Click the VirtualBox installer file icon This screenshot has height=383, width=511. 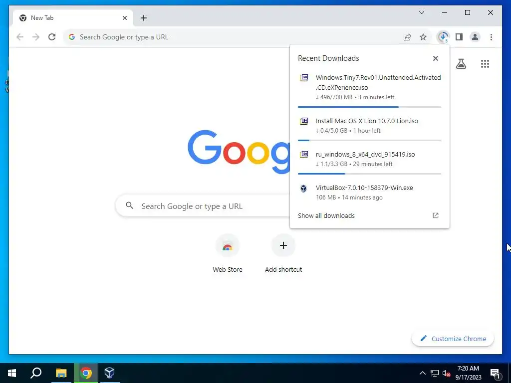pyautogui.click(x=303, y=188)
